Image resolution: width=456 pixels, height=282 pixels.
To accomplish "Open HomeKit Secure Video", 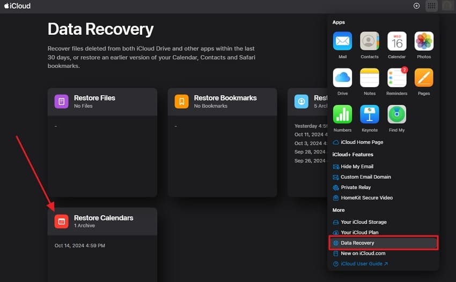I will click(x=363, y=198).
